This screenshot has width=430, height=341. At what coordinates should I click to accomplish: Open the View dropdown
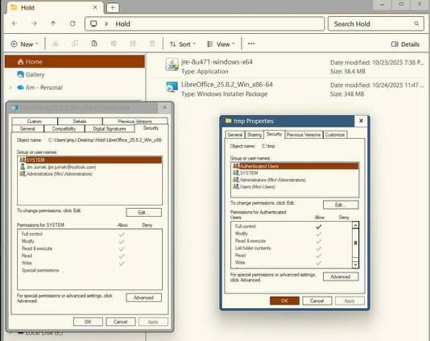click(x=220, y=44)
